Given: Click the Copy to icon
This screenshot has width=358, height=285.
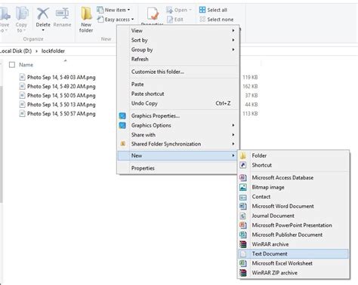Looking at the screenshot, I should click(21, 14).
